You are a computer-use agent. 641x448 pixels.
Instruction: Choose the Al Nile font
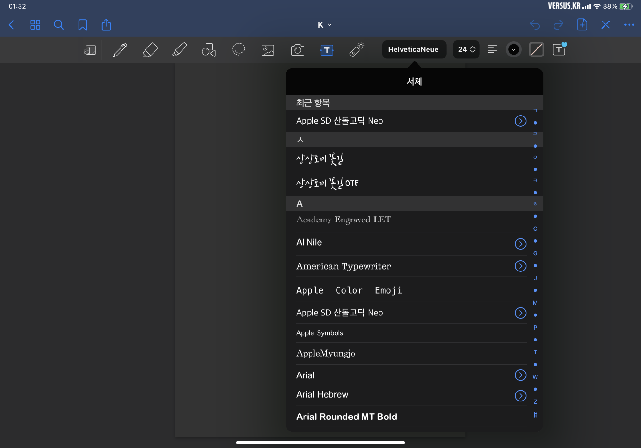(309, 243)
